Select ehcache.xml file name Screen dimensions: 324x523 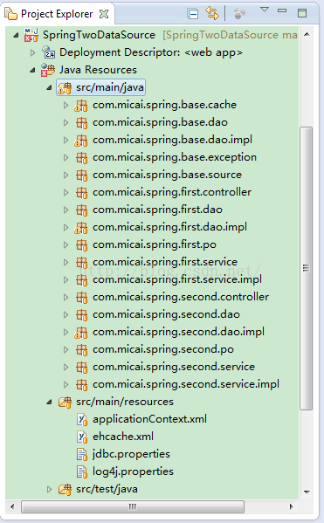(x=123, y=437)
